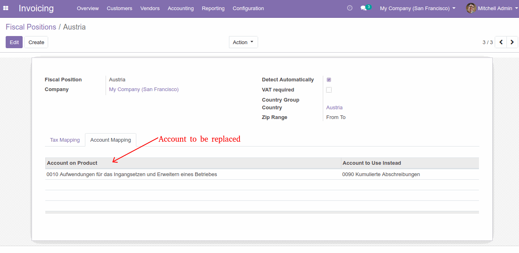Image resolution: width=519 pixels, height=253 pixels.
Task: Click 0090 Kumulierte Abschreibungen cell
Action: click(410, 174)
